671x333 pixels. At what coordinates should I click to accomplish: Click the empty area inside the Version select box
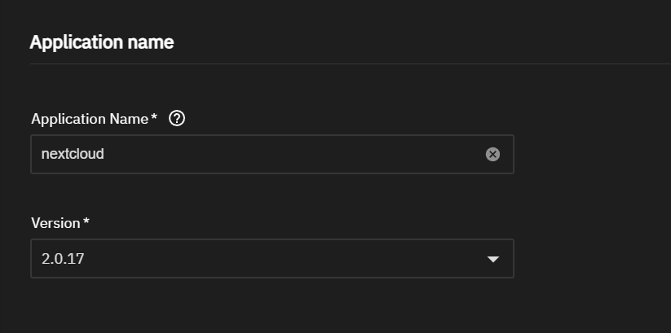(x=285, y=259)
